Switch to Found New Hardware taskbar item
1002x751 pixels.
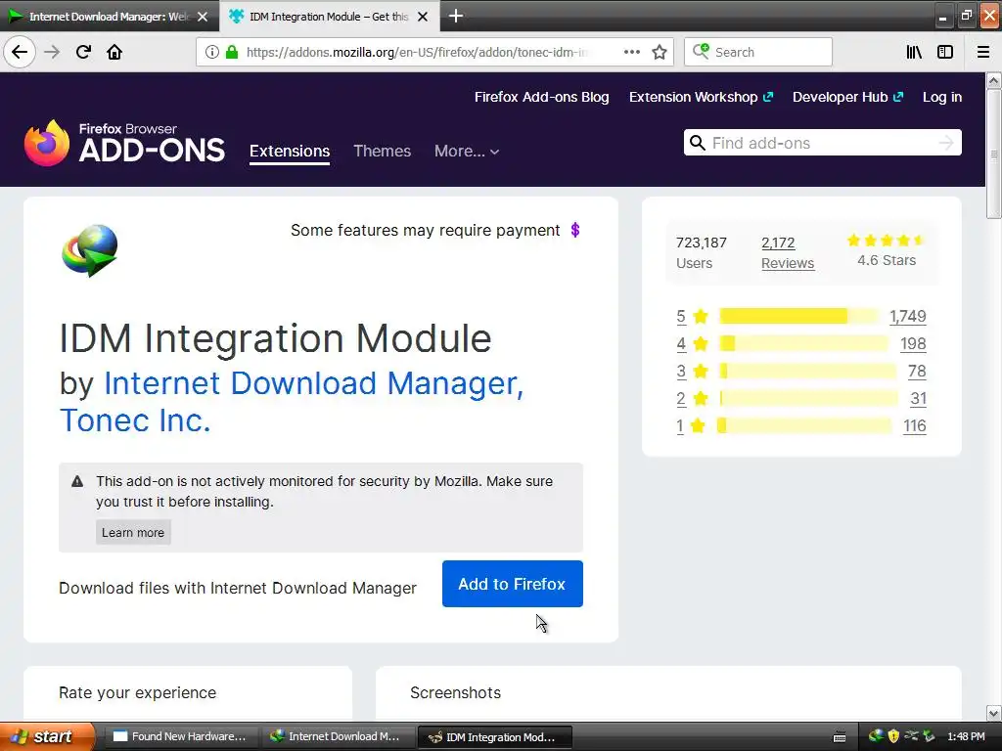(180, 736)
